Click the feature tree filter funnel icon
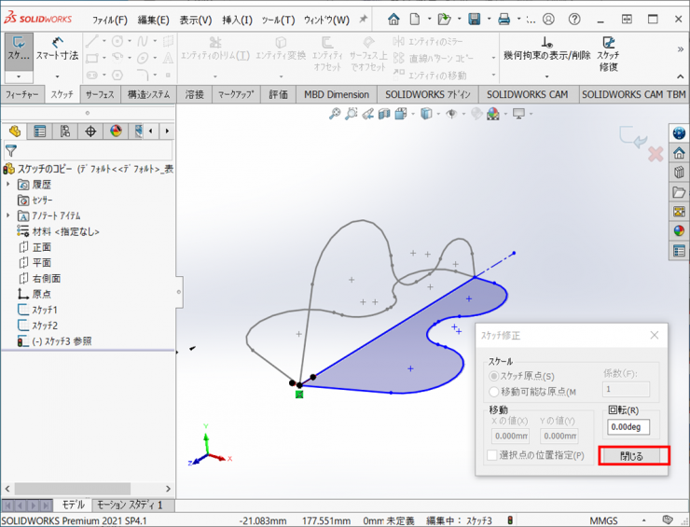The image size is (690, 527). point(11,151)
